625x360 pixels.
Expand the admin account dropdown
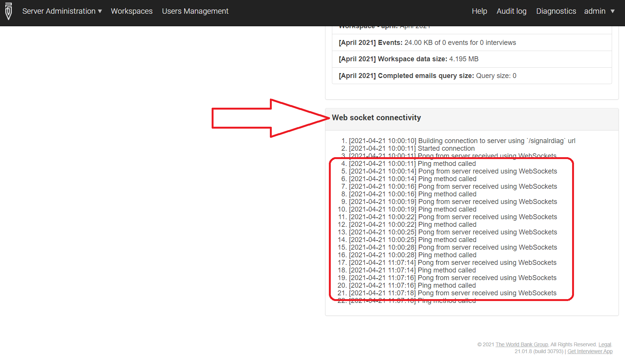coord(599,11)
